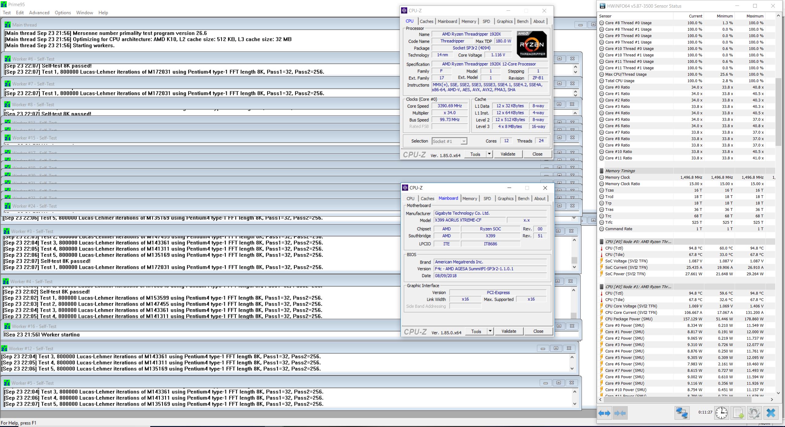Click HWiNFO vertical scrollbar thumb

coord(778,112)
